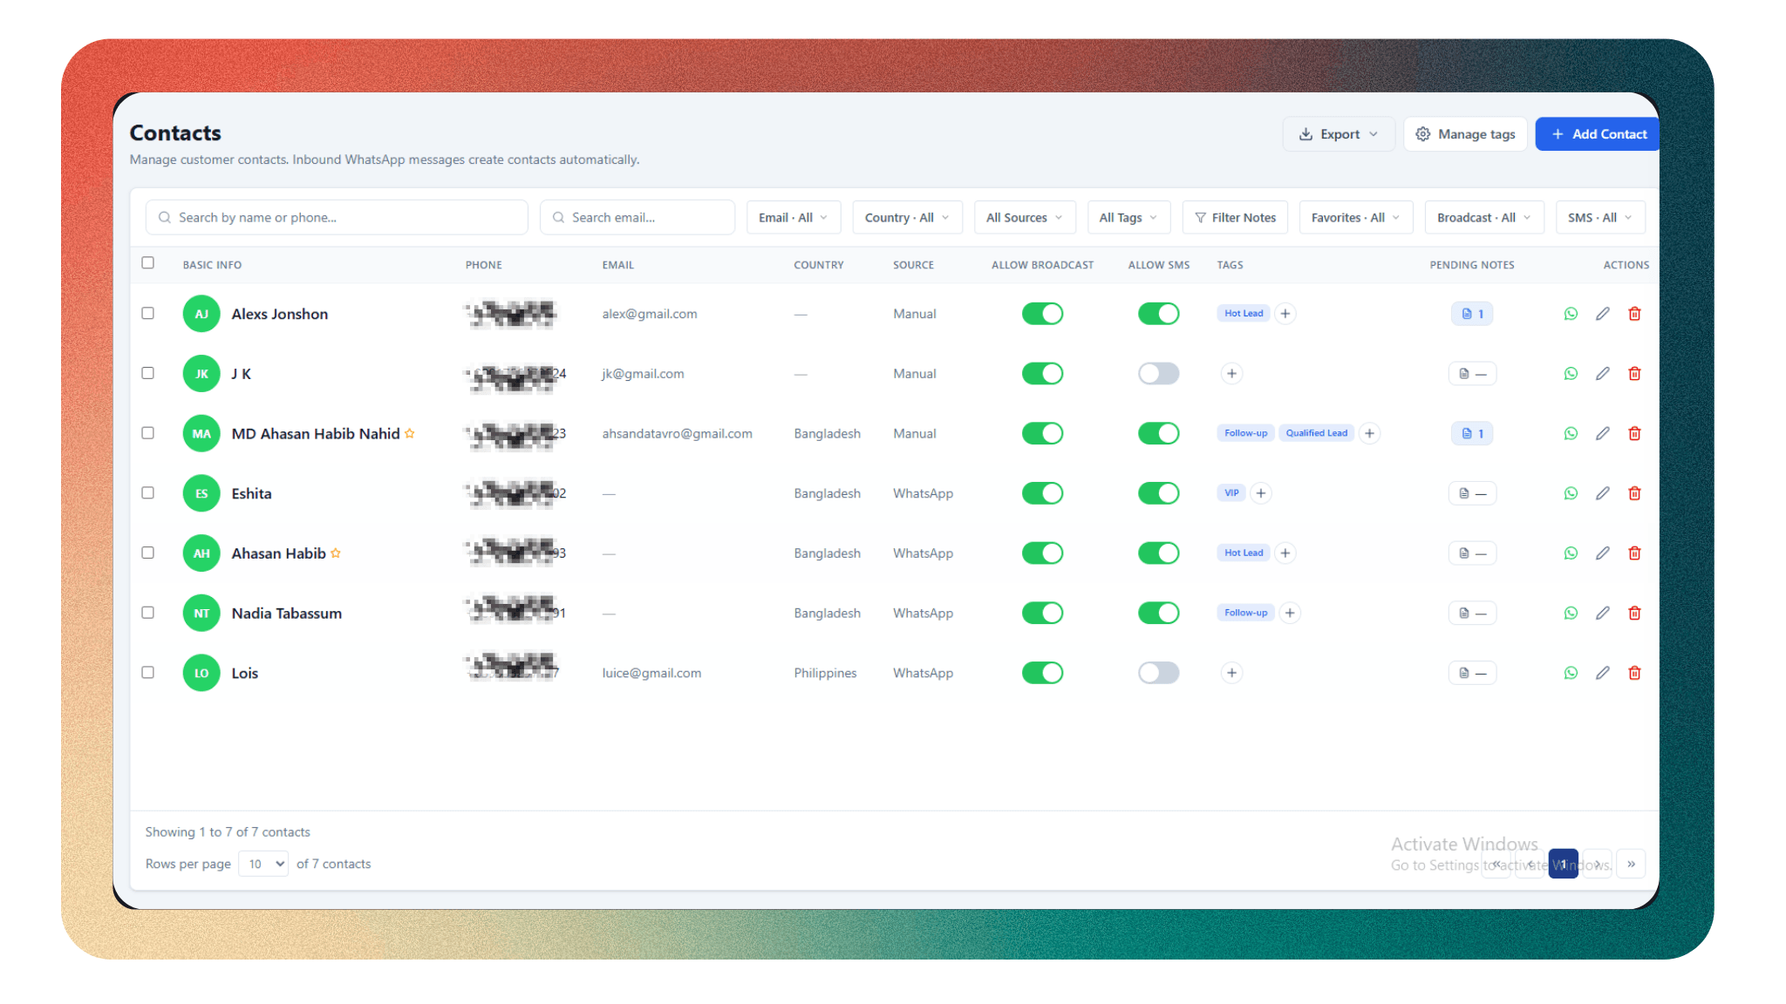Focus the search by name or phone field
1786x1004 pixels.
337,218
